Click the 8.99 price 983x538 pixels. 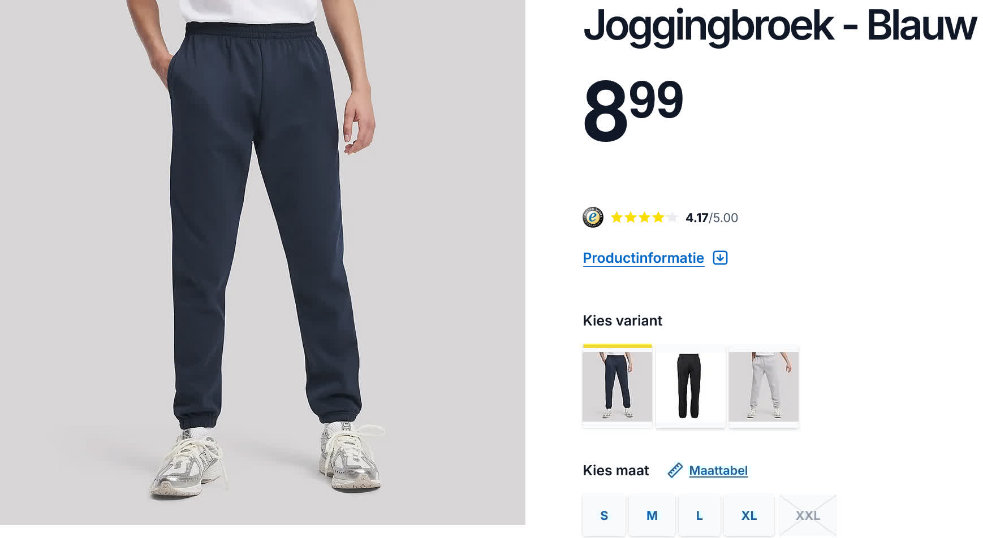click(633, 110)
